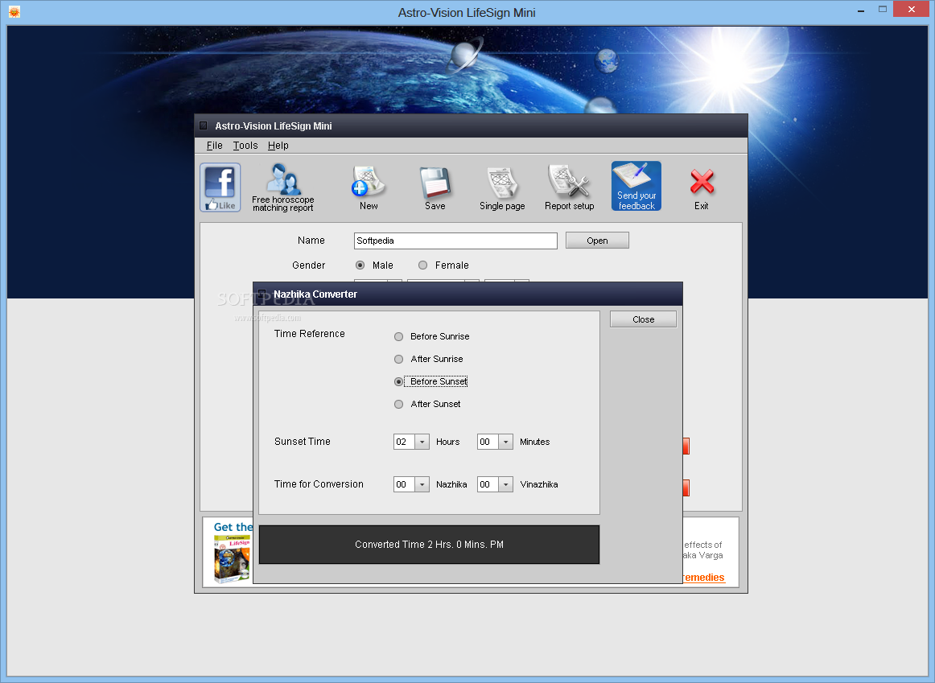Click the Save floppy icon
Image resolution: width=935 pixels, height=683 pixels.
tap(435, 188)
